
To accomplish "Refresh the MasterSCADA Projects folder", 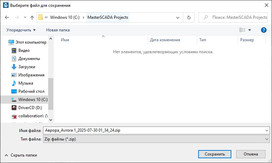I will point(189,17).
